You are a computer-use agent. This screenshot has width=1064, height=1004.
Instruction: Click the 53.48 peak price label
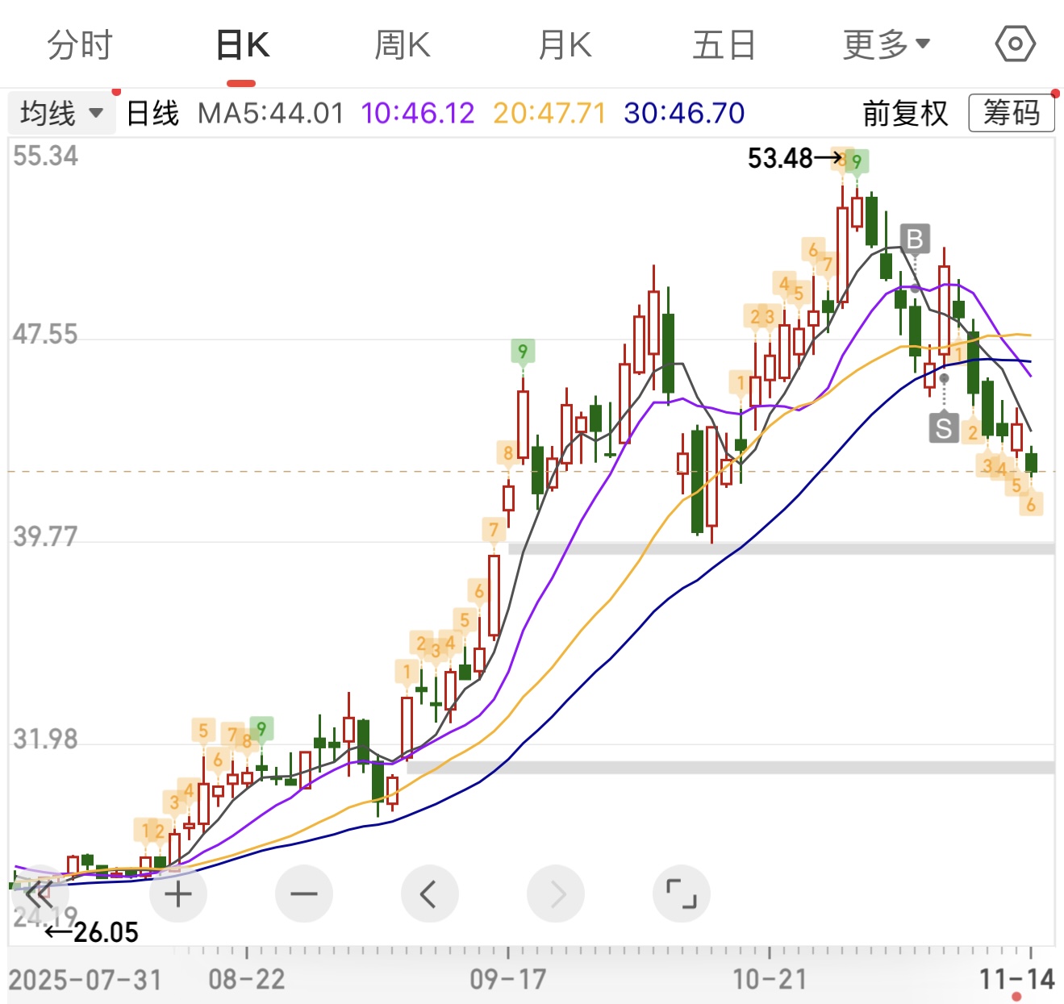click(780, 158)
